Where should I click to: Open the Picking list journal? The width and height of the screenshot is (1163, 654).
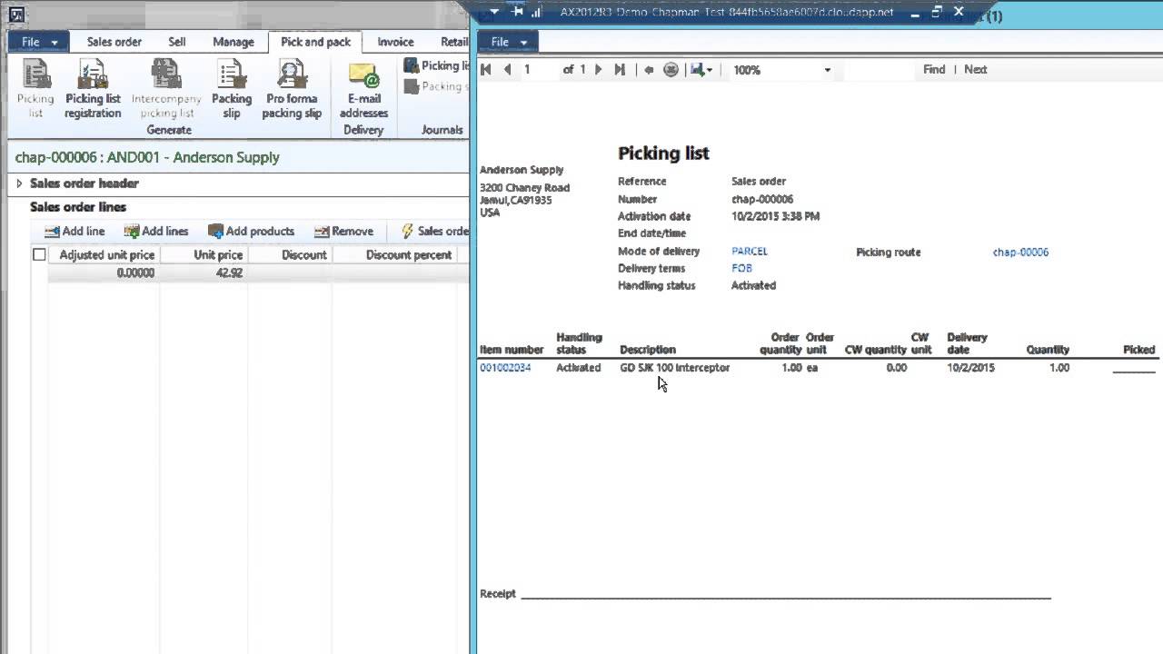436,65
